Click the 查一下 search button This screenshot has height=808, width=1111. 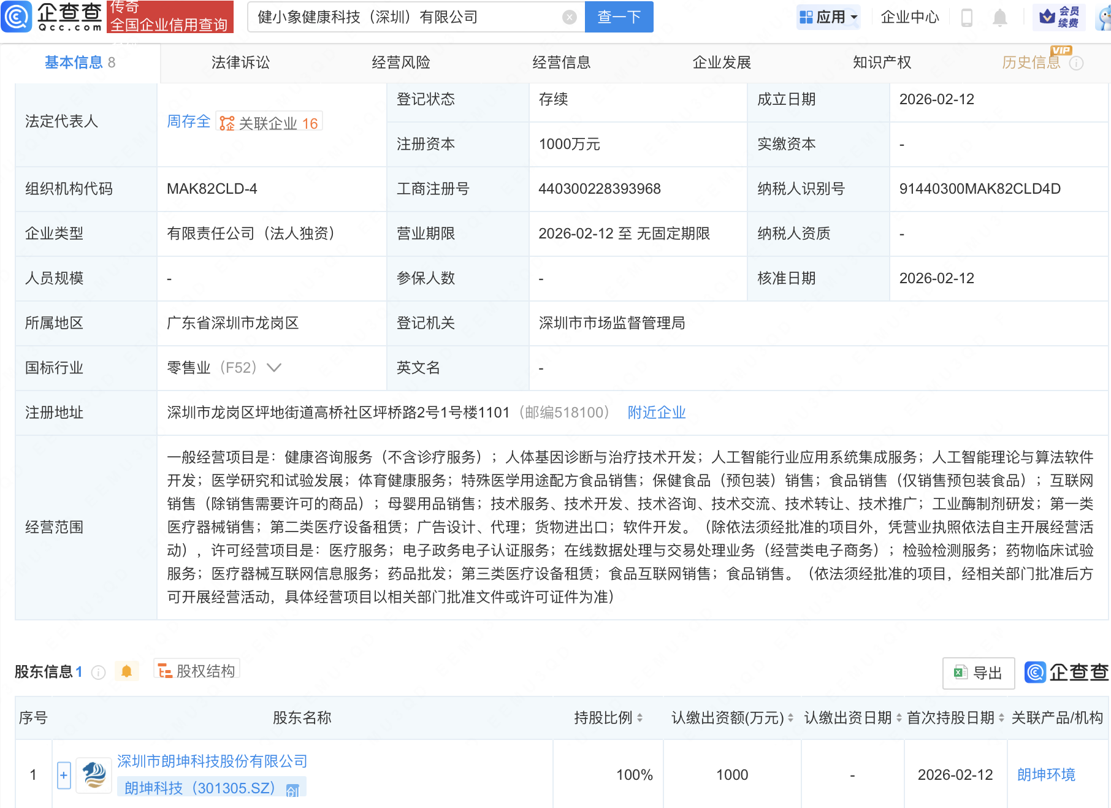coord(619,17)
